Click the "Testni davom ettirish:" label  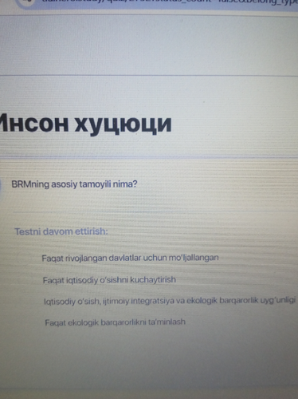(61, 231)
